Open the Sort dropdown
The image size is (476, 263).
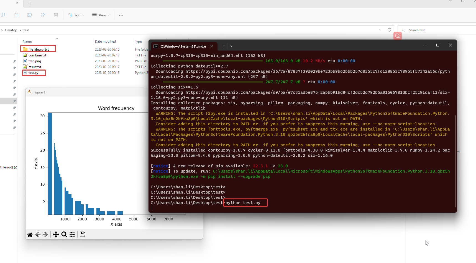[76, 15]
